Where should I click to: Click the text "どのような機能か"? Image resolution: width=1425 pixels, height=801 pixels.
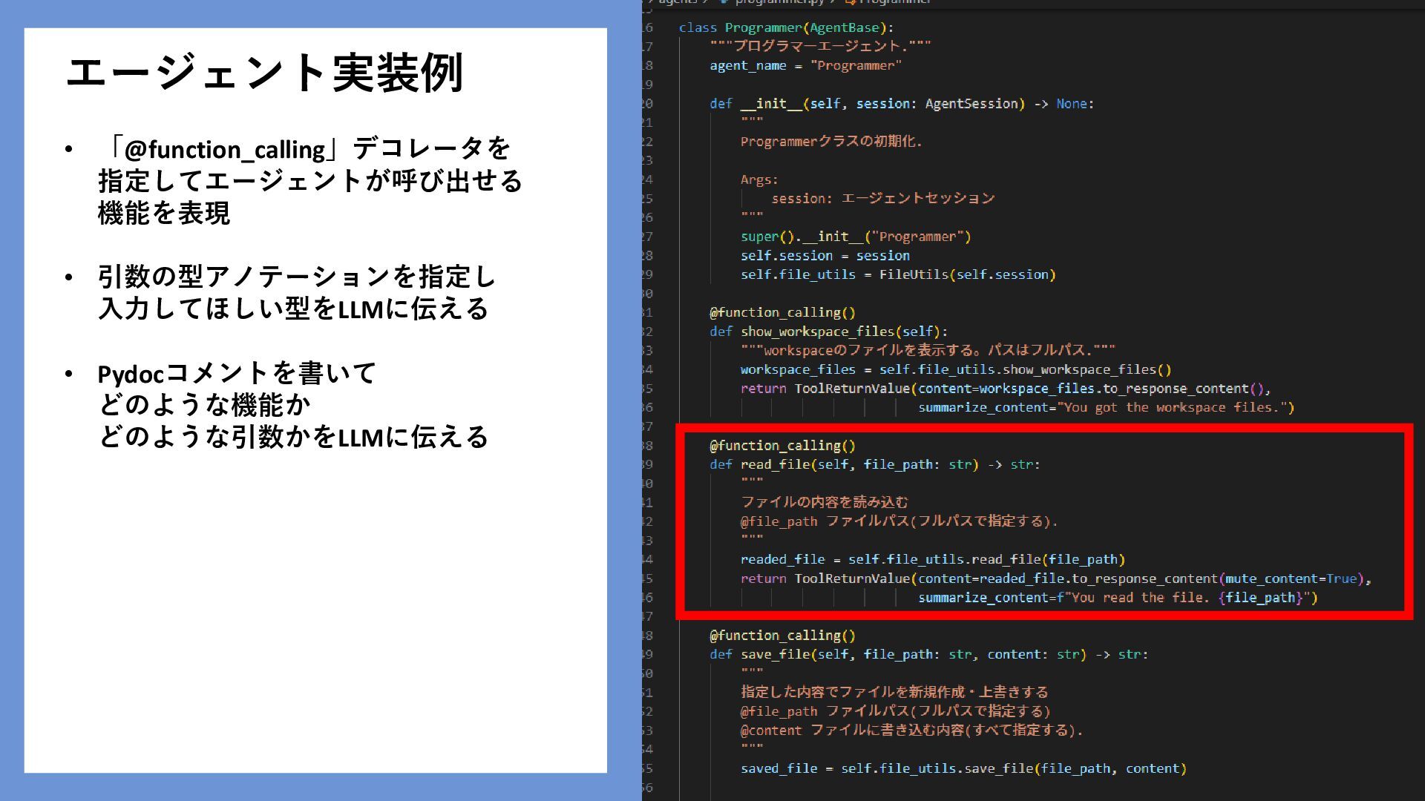tap(204, 405)
